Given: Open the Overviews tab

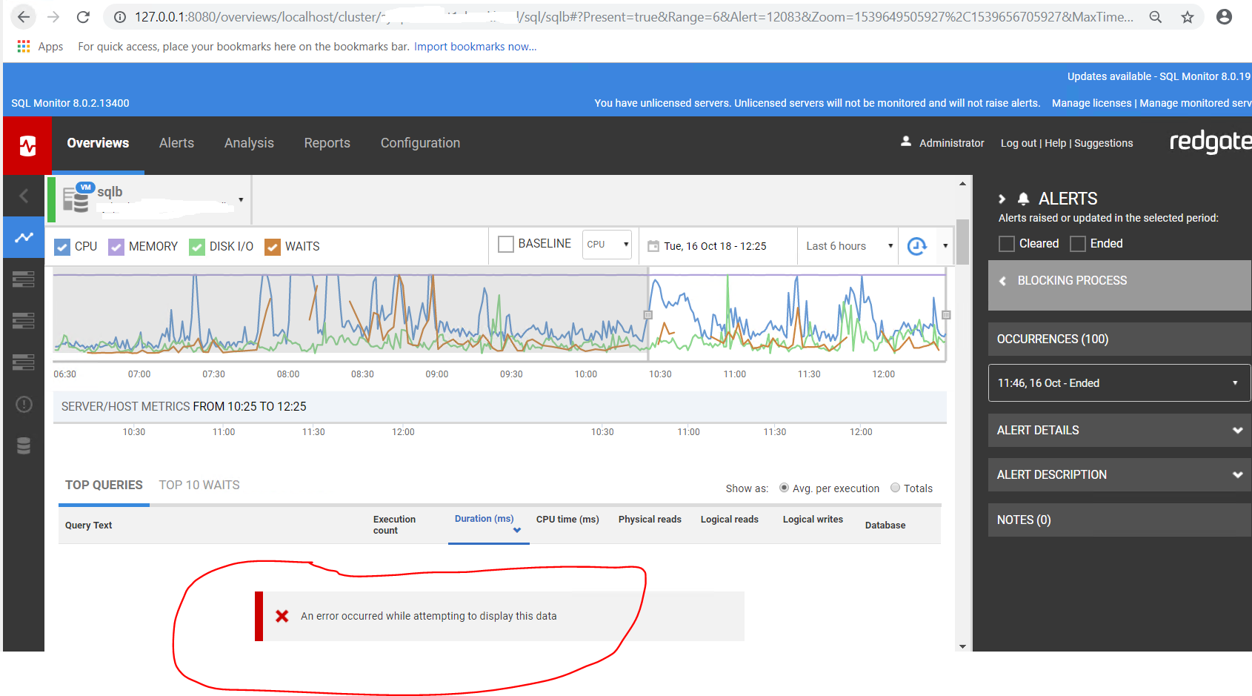Looking at the screenshot, I should pyautogui.click(x=98, y=143).
